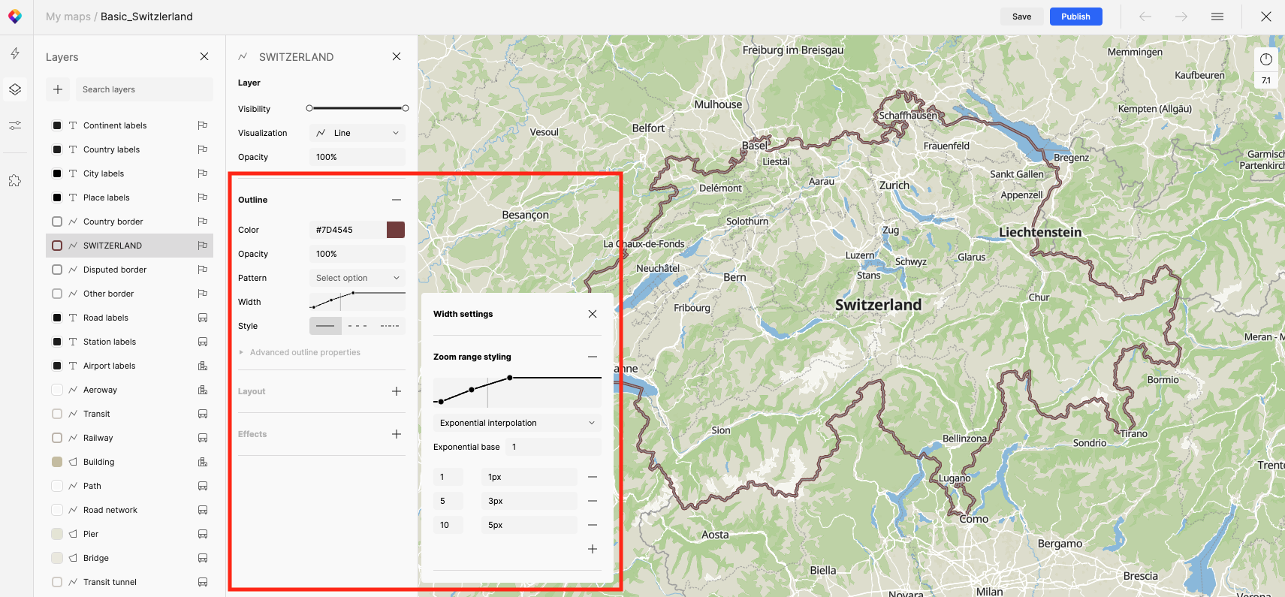Click the undo arrow in top bar

1145,17
